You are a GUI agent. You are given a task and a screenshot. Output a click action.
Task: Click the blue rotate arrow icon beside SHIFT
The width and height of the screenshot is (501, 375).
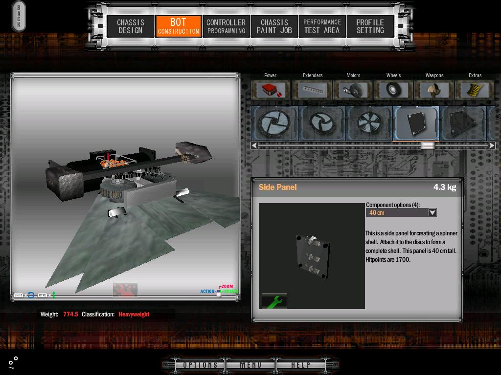31,295
